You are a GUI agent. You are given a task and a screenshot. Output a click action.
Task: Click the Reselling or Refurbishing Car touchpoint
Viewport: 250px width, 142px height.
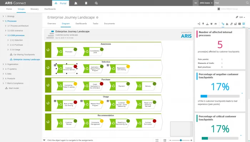(120, 123)
